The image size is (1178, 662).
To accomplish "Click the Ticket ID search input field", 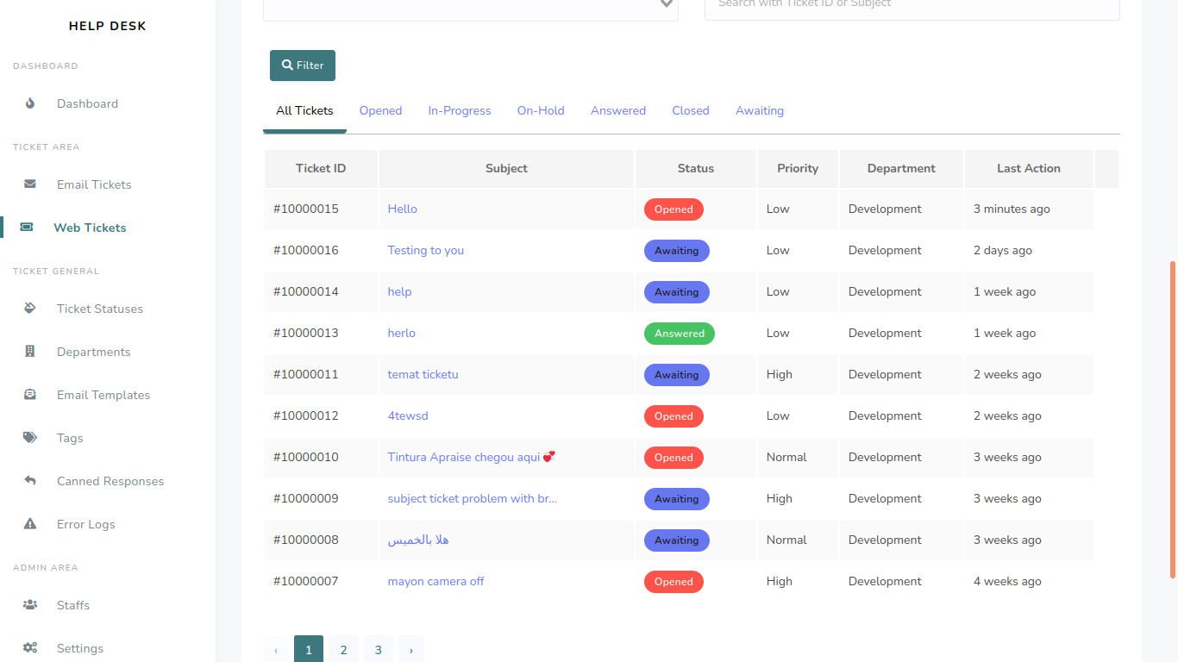I will click(912, 7).
